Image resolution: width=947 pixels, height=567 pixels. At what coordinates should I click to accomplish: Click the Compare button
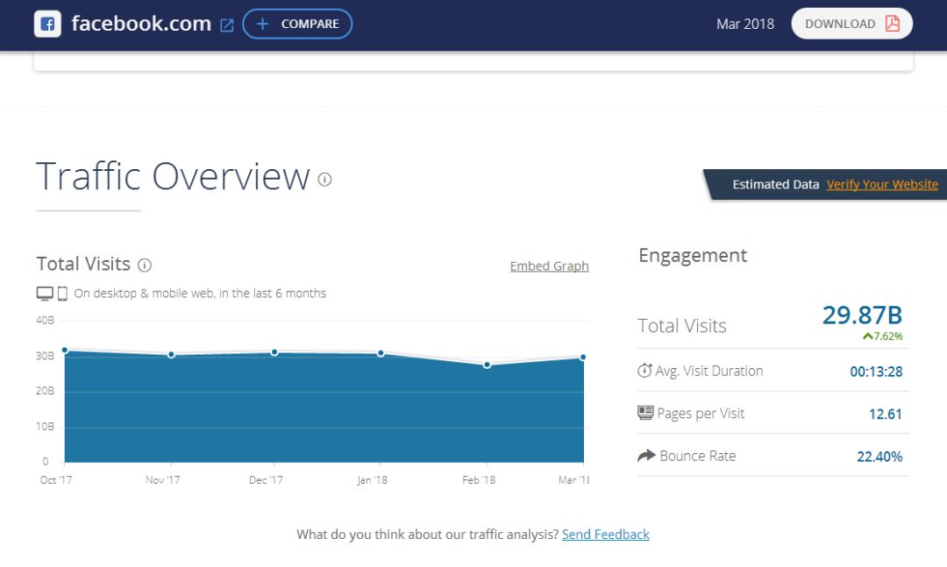[297, 25]
